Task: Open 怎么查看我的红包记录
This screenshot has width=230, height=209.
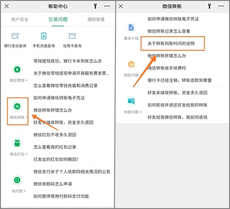Action: click(x=55, y=147)
